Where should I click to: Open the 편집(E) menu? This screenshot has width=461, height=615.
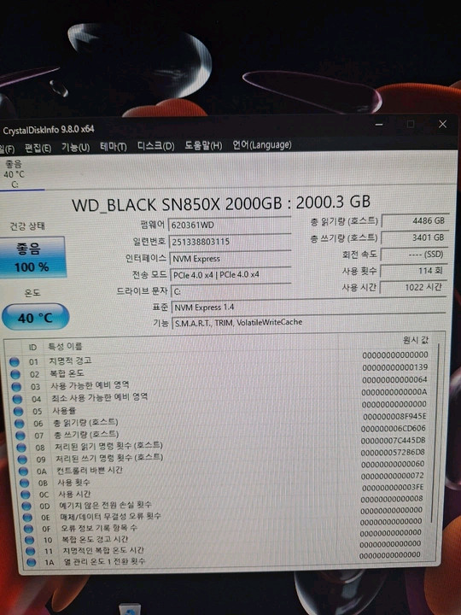point(38,149)
